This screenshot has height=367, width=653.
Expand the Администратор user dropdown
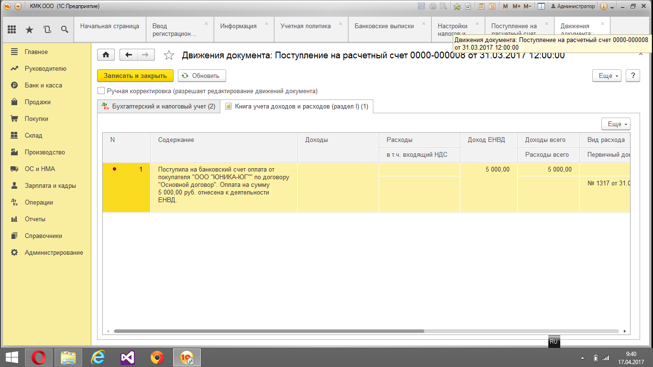[573, 6]
